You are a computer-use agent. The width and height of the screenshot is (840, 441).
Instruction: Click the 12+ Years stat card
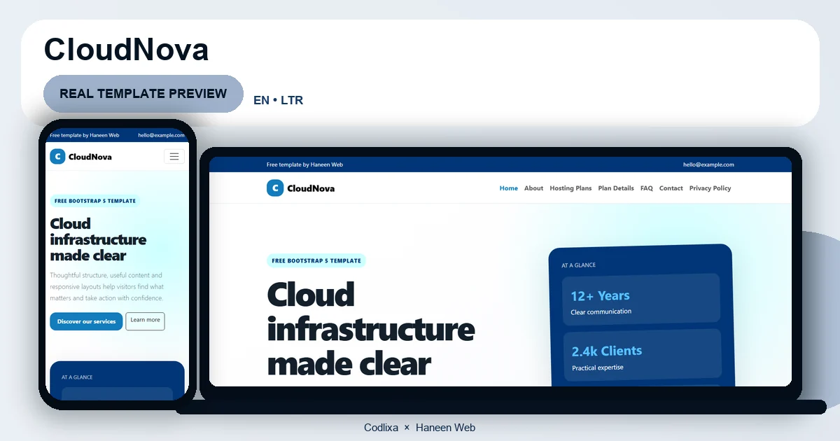[x=641, y=300]
